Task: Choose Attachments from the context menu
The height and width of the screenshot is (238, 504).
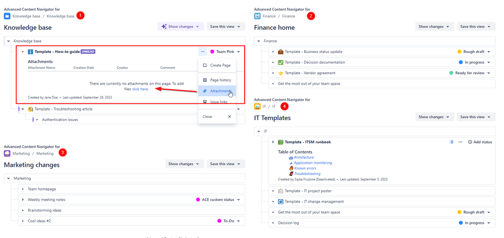Action: pyautogui.click(x=217, y=91)
